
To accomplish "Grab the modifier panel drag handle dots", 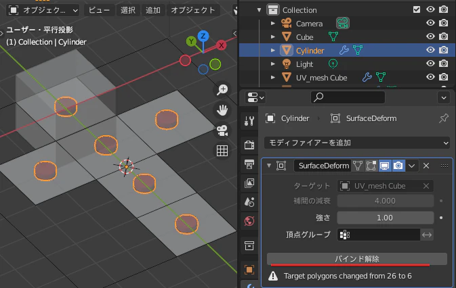I will 444,166.
